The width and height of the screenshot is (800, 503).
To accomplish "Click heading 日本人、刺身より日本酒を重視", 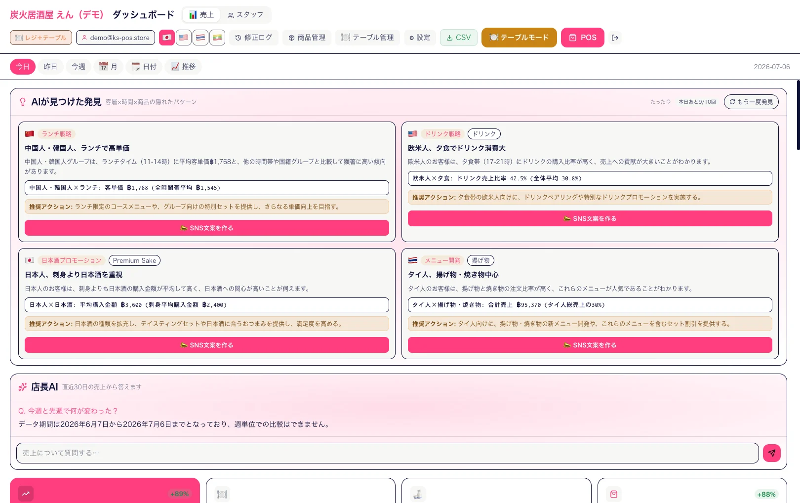I will tap(74, 275).
